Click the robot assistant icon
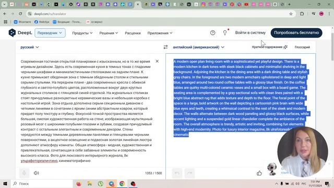 pyautogui.click(x=272, y=169)
